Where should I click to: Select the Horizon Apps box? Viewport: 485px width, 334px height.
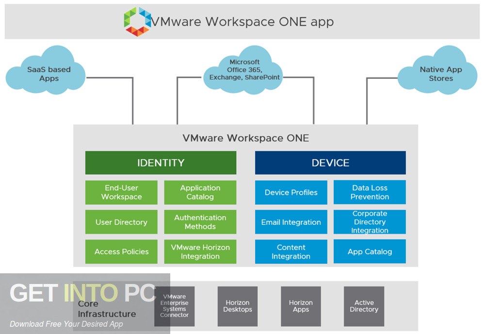tap(301, 306)
